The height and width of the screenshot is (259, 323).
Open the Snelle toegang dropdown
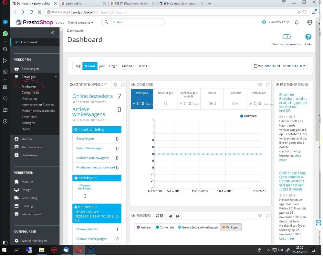pos(80,22)
